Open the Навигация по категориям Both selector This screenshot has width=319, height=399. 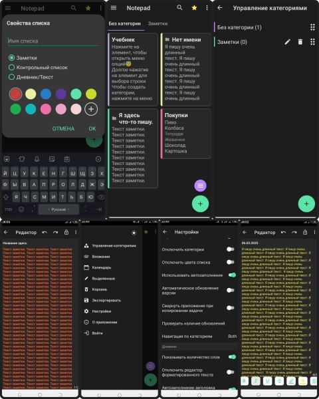click(x=199, y=336)
